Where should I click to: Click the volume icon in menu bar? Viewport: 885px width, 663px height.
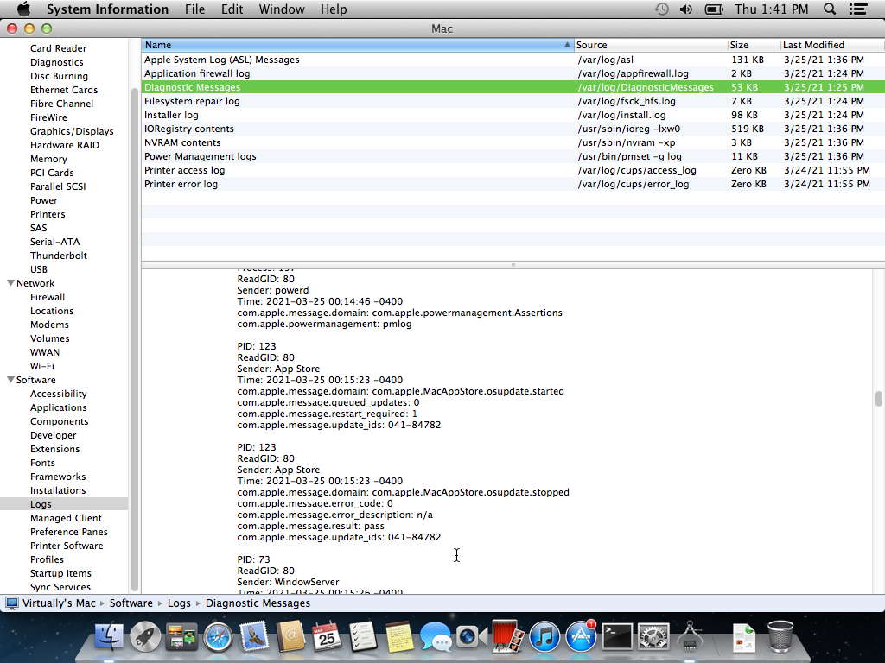click(685, 9)
